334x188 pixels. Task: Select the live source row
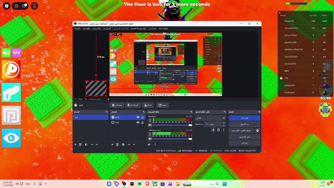pos(127,122)
